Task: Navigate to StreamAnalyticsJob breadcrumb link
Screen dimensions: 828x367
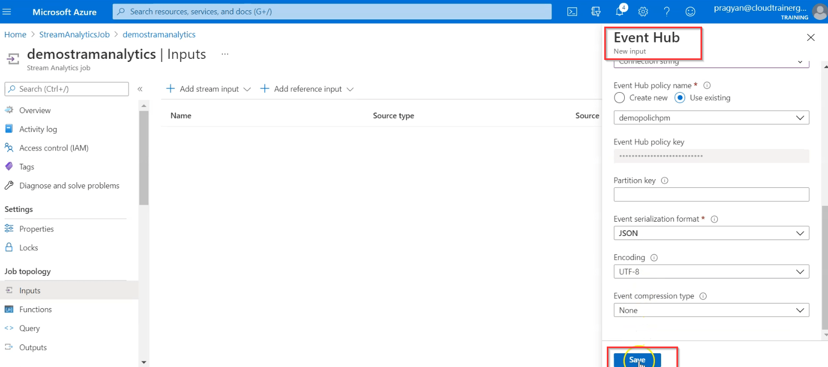Action: (74, 35)
